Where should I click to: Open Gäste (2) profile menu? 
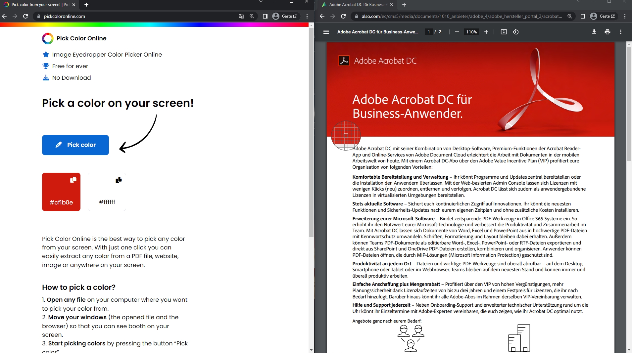[285, 16]
